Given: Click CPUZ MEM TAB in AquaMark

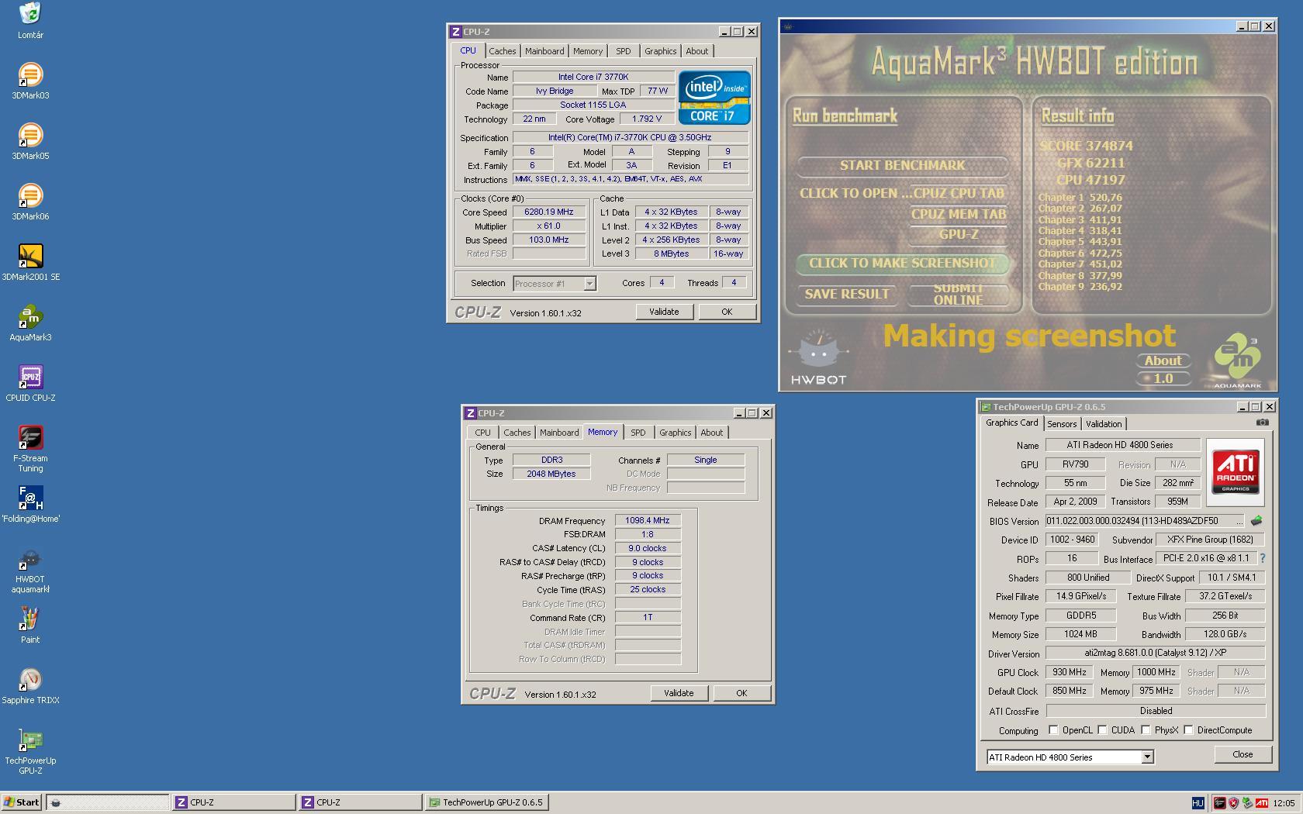Looking at the screenshot, I should pyautogui.click(x=959, y=214).
